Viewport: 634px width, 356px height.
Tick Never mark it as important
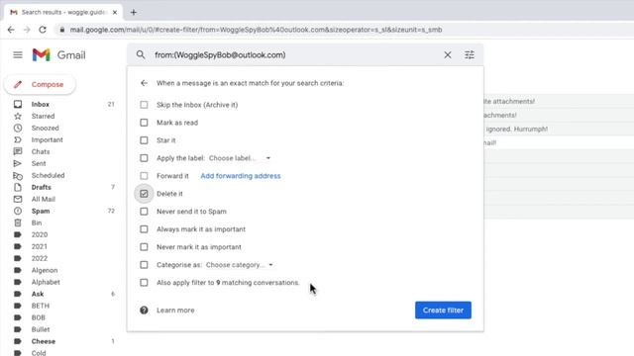(x=144, y=247)
